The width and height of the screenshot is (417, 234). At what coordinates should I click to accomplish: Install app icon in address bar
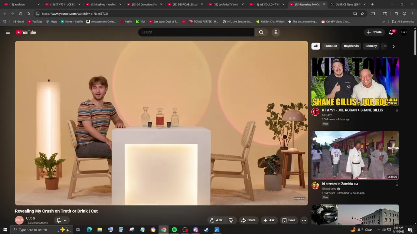tap(355, 14)
